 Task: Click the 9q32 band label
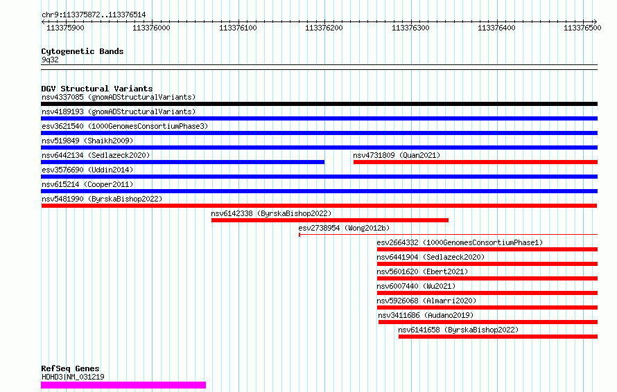click(50, 60)
